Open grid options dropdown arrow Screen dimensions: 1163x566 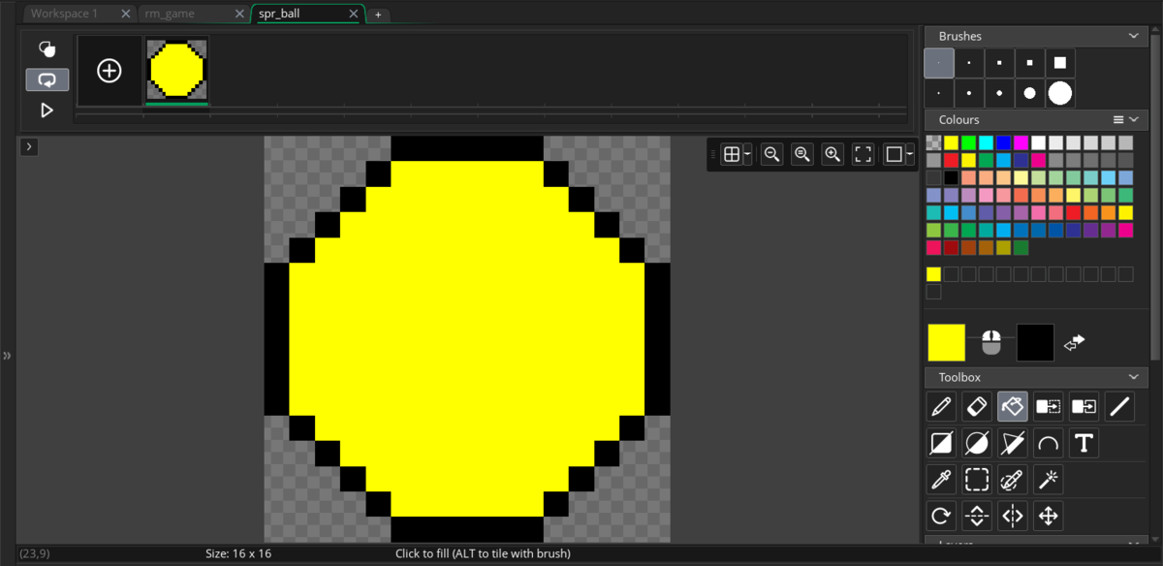click(748, 154)
